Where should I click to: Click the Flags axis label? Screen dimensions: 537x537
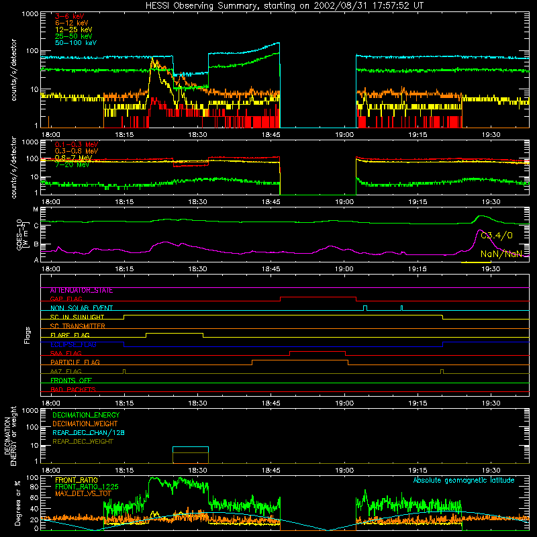pos(27,335)
